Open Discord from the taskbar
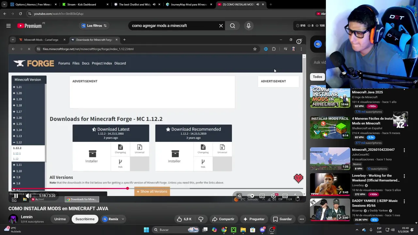Viewport: 418px width, 235px height. [x=262, y=230]
